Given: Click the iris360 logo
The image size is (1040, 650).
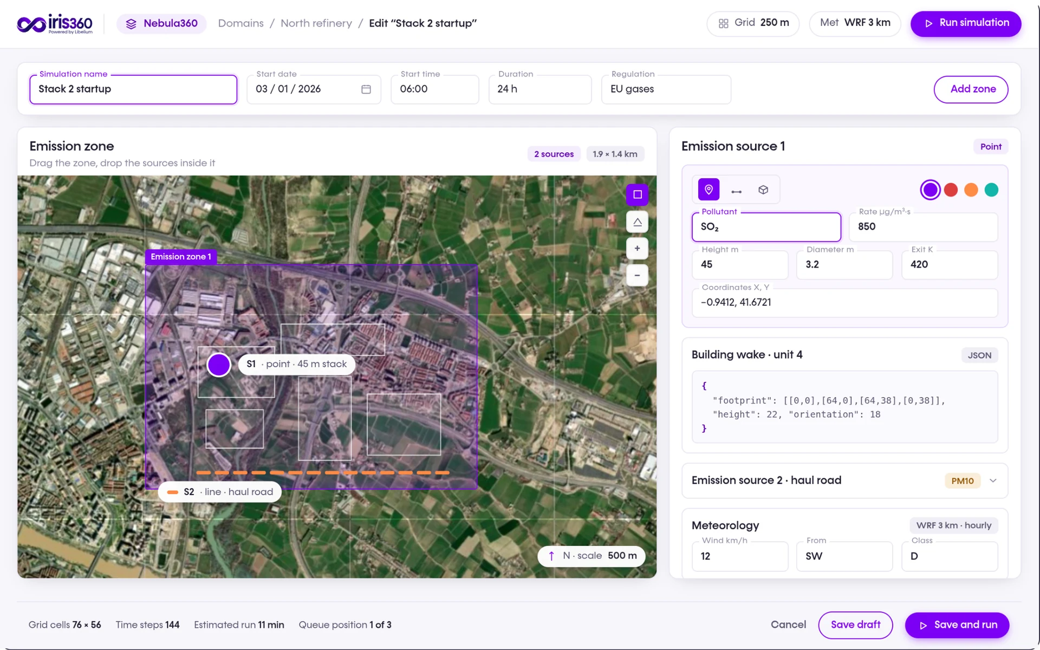Looking at the screenshot, I should tap(55, 24).
